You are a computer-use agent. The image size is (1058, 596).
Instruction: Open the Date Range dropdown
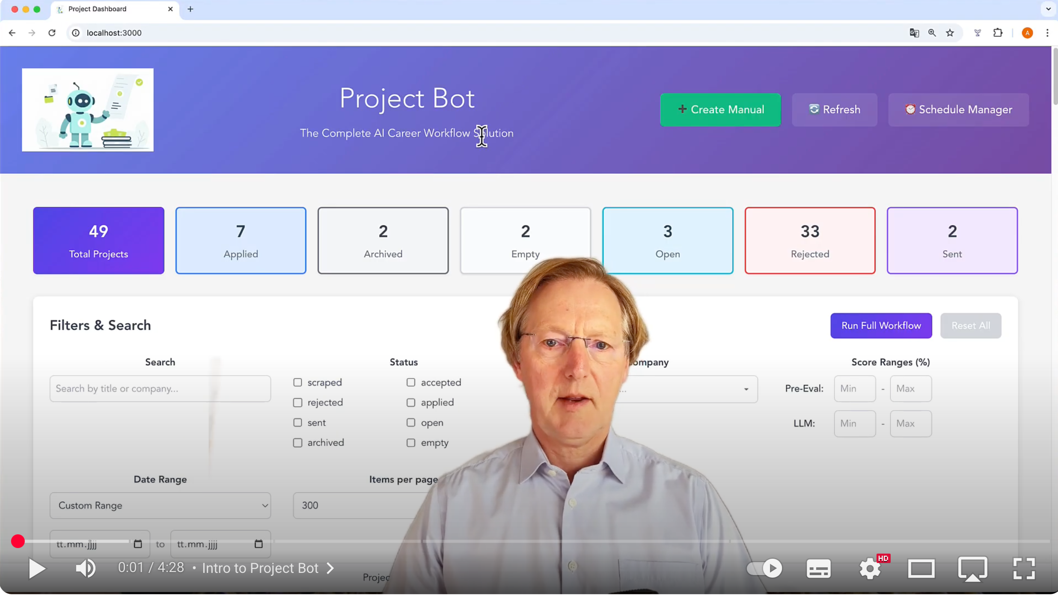tap(160, 506)
